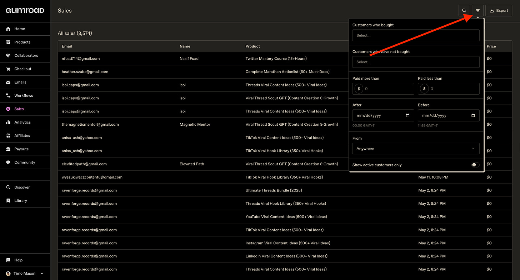
Task: Click heather.szuba@gmail.com email cell
Action: tap(85, 72)
